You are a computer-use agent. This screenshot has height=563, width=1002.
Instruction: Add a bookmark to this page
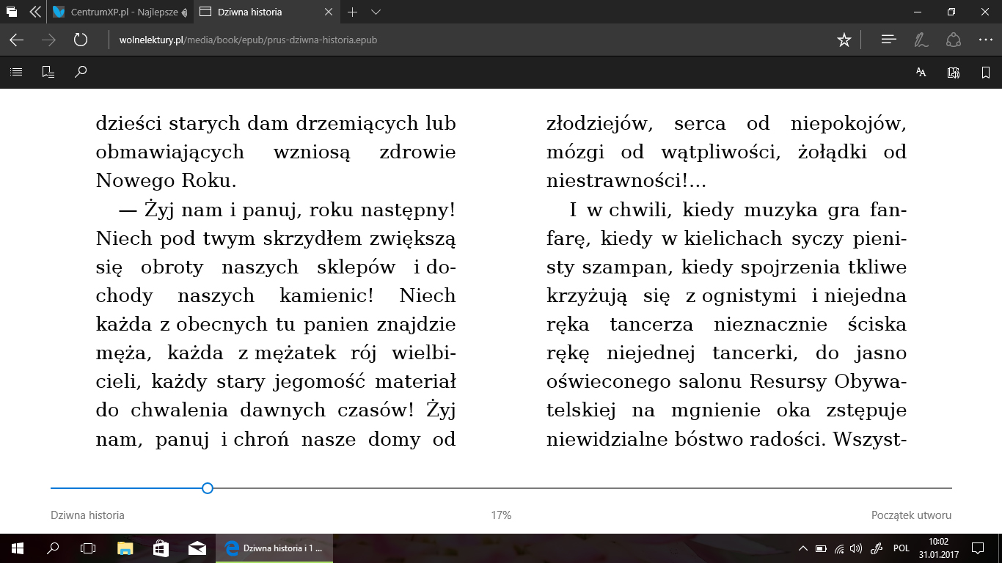[986, 72]
